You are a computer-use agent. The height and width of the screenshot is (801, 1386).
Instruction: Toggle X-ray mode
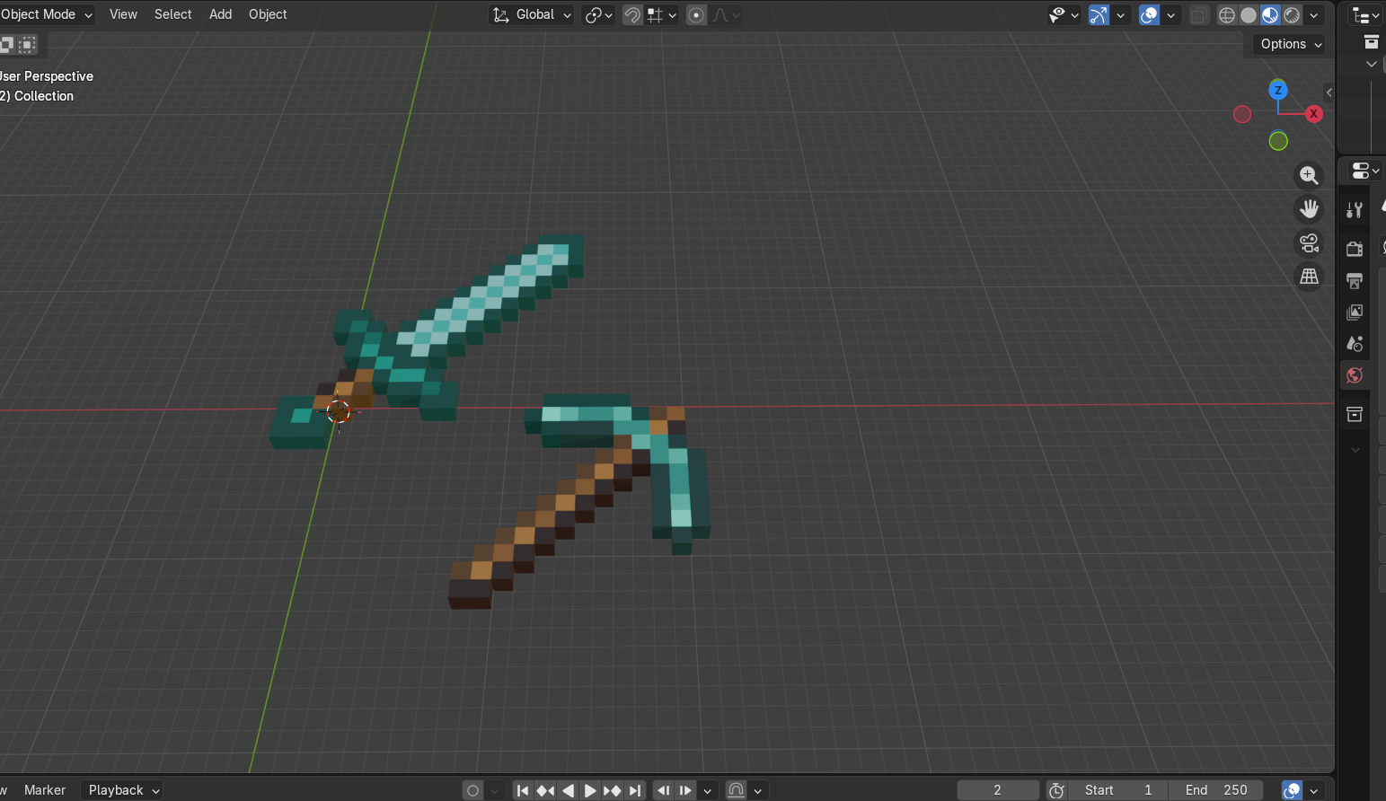[x=1199, y=14]
